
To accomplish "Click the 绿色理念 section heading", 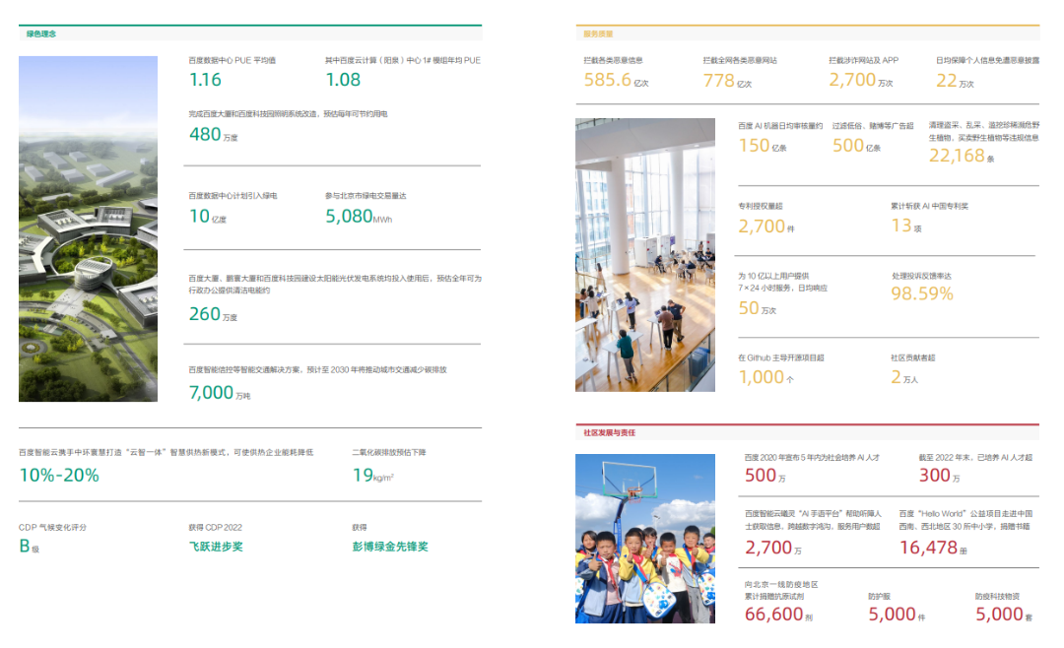I will click(x=41, y=33).
